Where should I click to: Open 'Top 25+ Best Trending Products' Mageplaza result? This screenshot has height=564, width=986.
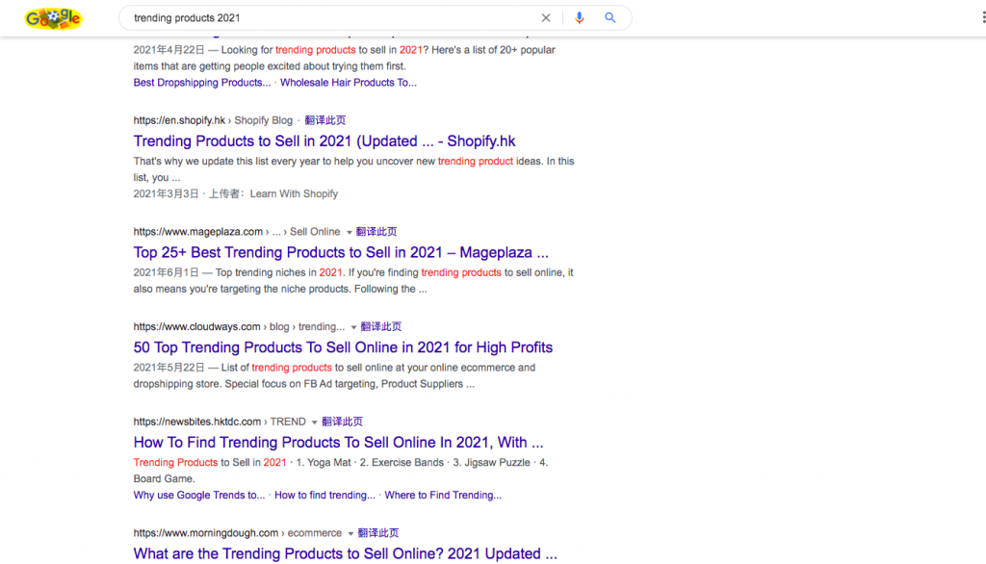click(341, 252)
